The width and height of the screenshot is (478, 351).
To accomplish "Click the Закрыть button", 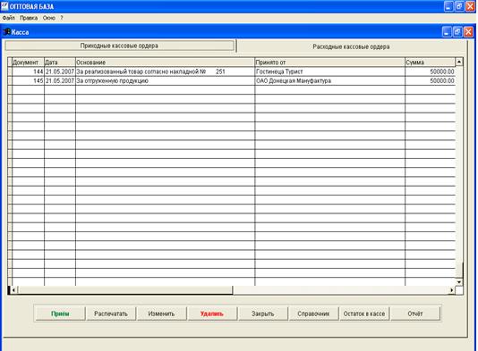I will coord(263,313).
